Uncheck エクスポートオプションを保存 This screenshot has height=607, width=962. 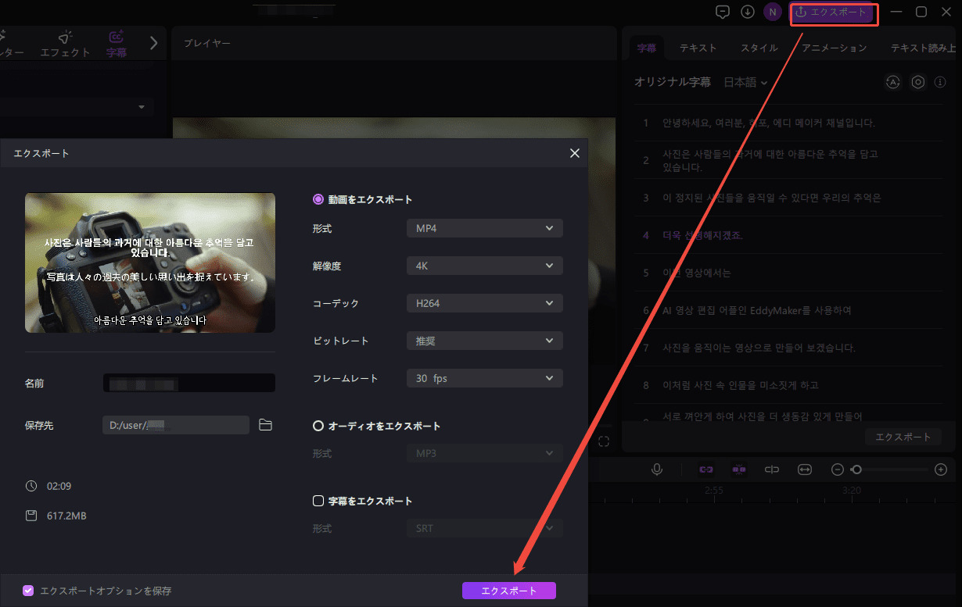[x=28, y=591]
